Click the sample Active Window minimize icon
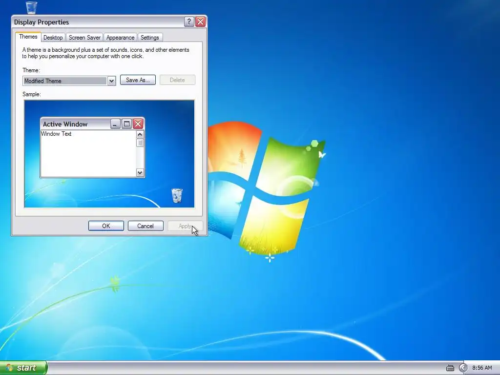 pyautogui.click(x=115, y=124)
